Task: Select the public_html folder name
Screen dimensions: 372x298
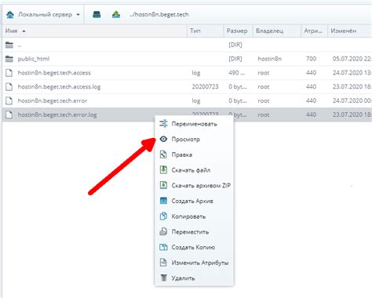Action: [34, 59]
